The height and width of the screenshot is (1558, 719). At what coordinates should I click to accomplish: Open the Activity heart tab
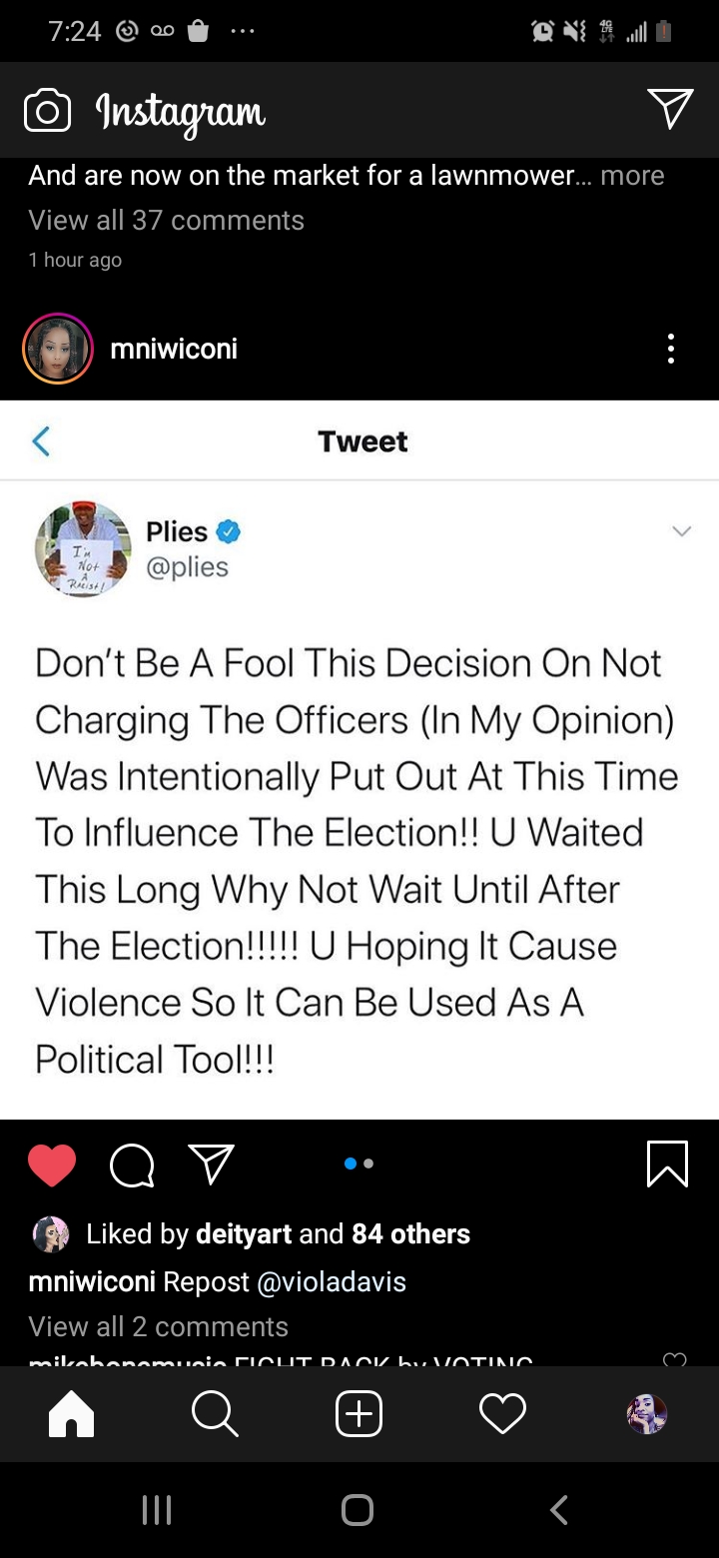pos(502,1413)
